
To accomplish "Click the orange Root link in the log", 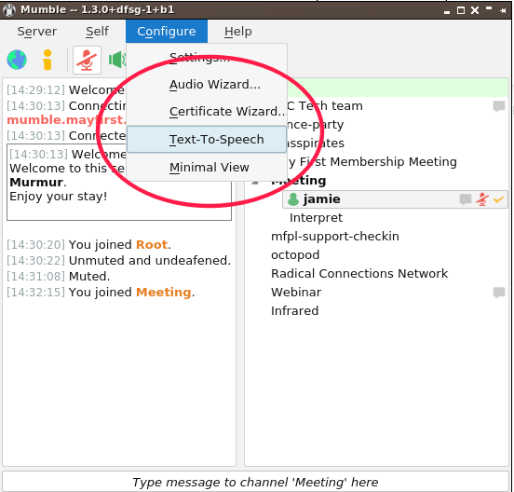I will click(152, 245).
